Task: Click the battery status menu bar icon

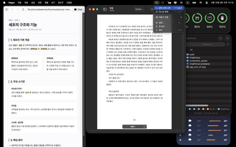Action: click(194, 3)
